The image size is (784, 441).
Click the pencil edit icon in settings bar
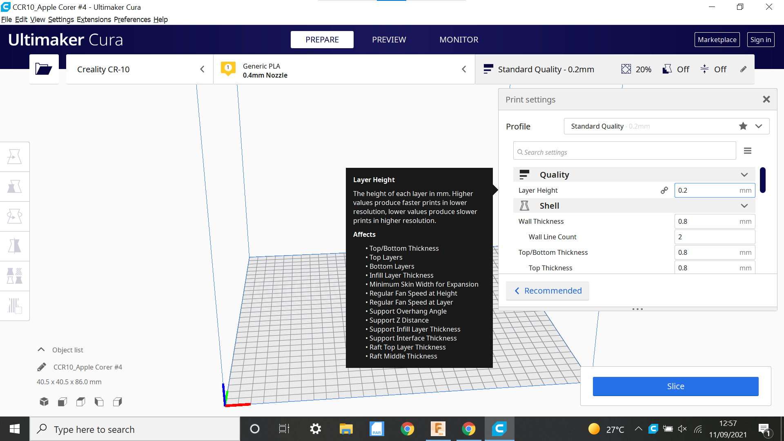tap(744, 69)
